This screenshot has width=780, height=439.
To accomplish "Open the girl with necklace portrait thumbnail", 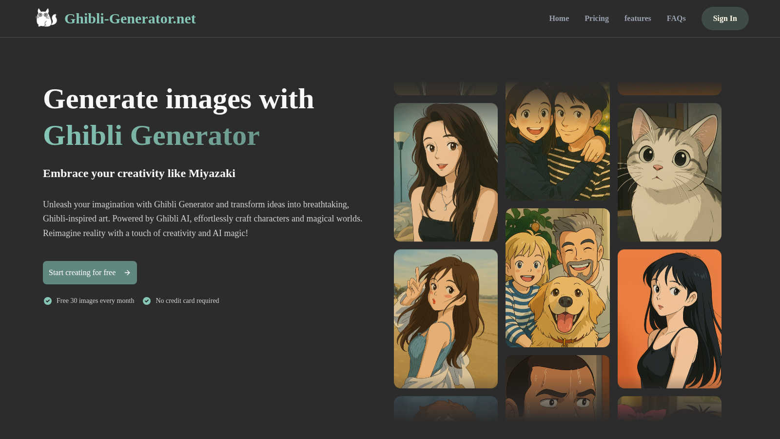I will [x=446, y=172].
